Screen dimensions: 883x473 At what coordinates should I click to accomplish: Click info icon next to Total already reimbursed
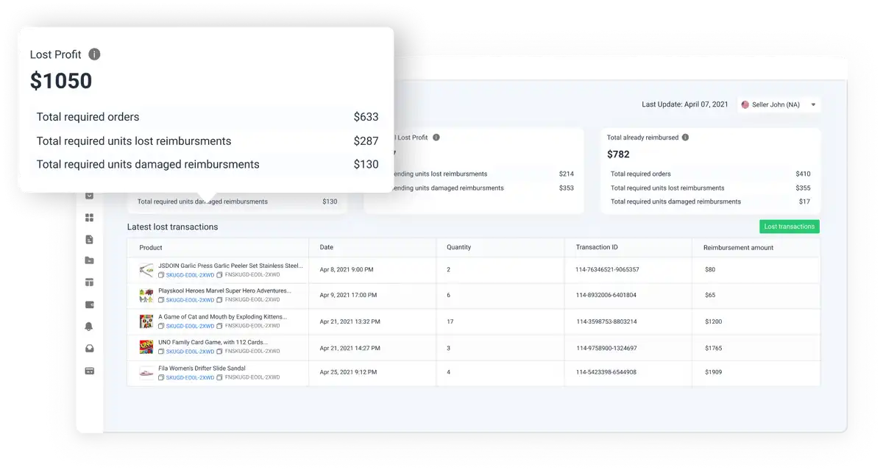[685, 138]
